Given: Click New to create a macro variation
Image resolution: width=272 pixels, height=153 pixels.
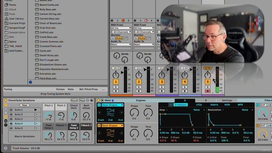Looking at the screenshot, I should coord(25,105).
